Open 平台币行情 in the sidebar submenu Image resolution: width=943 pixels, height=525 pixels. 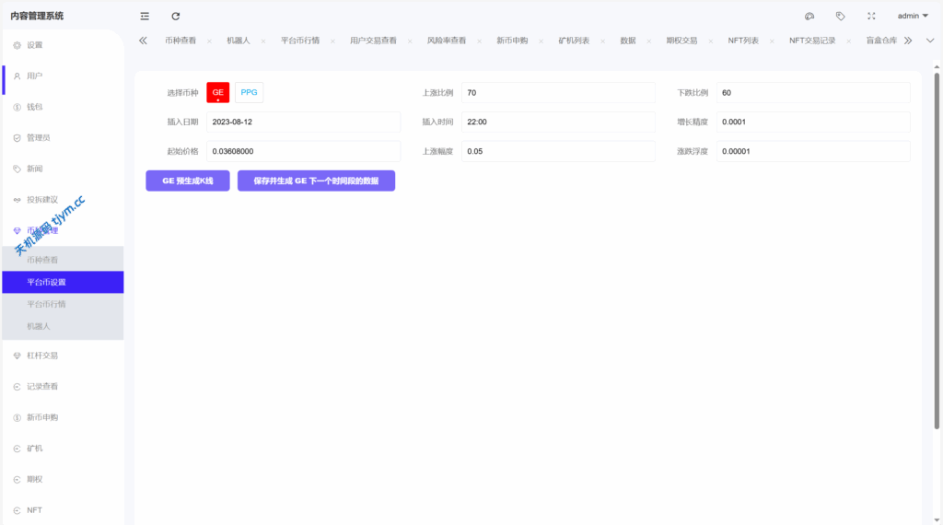pyautogui.click(x=46, y=304)
